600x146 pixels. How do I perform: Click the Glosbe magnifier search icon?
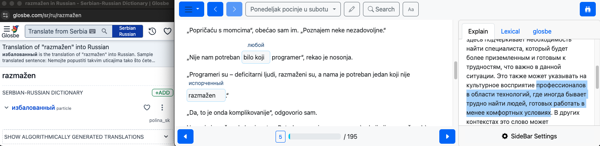tap(104, 31)
